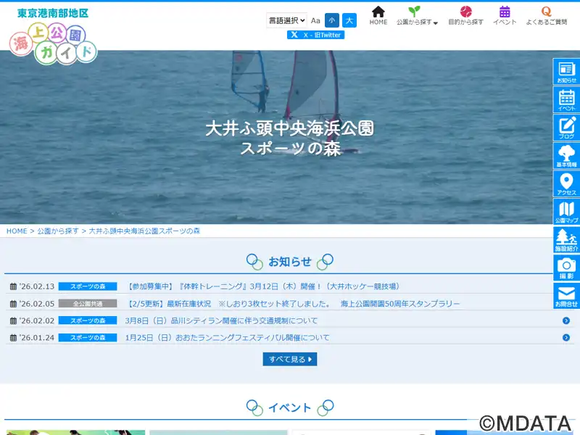
Task: Open the 体幹トレーニング news announcement
Action: pyautogui.click(x=263, y=286)
